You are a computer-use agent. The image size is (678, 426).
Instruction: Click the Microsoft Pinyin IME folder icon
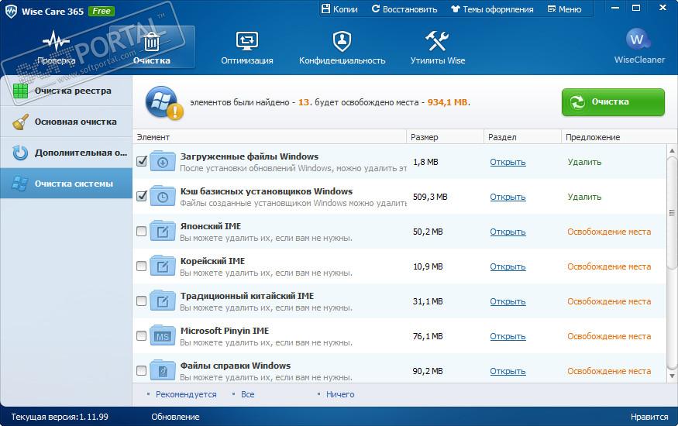pyautogui.click(x=163, y=335)
